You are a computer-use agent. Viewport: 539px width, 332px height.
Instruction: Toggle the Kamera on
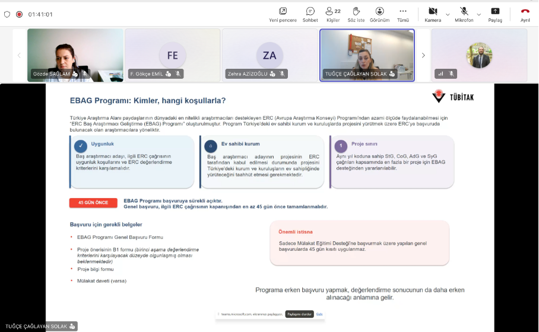pyautogui.click(x=433, y=15)
